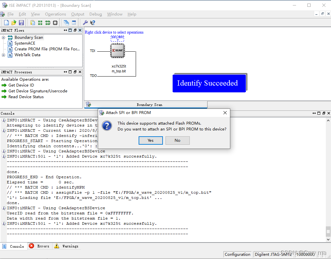The width and height of the screenshot is (331, 259).
Task: Click the iMPACT application icon beside File menu
Action: tap(3, 14)
